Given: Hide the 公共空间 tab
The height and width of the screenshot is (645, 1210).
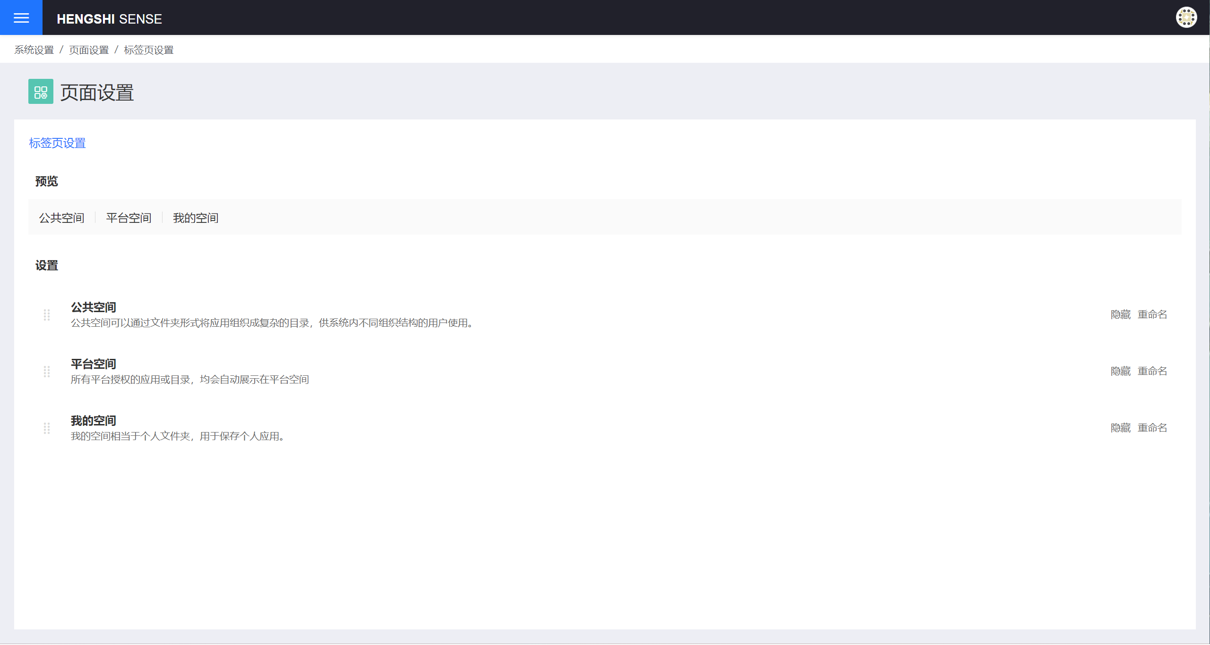Looking at the screenshot, I should [x=1121, y=314].
